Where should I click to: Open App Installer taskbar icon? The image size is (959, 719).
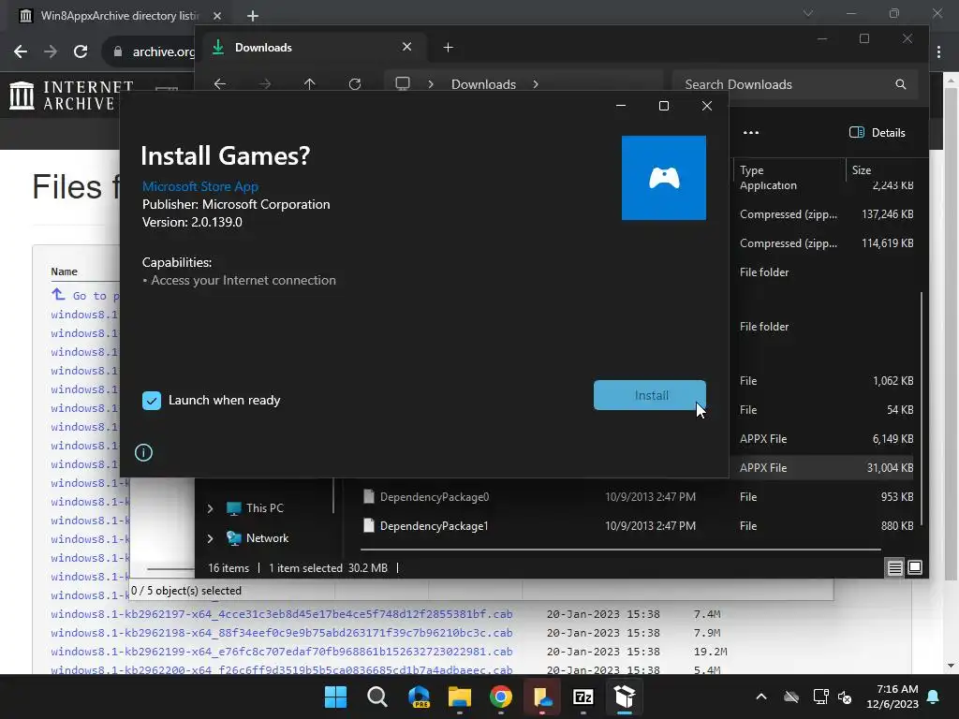pyautogui.click(x=625, y=697)
